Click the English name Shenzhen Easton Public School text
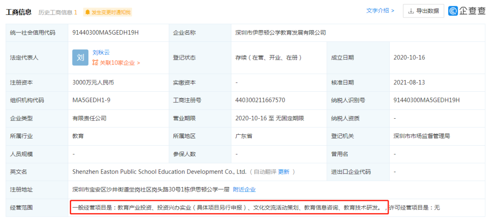Image resolution: width=487 pixels, height=218 pixels. tap(159, 172)
